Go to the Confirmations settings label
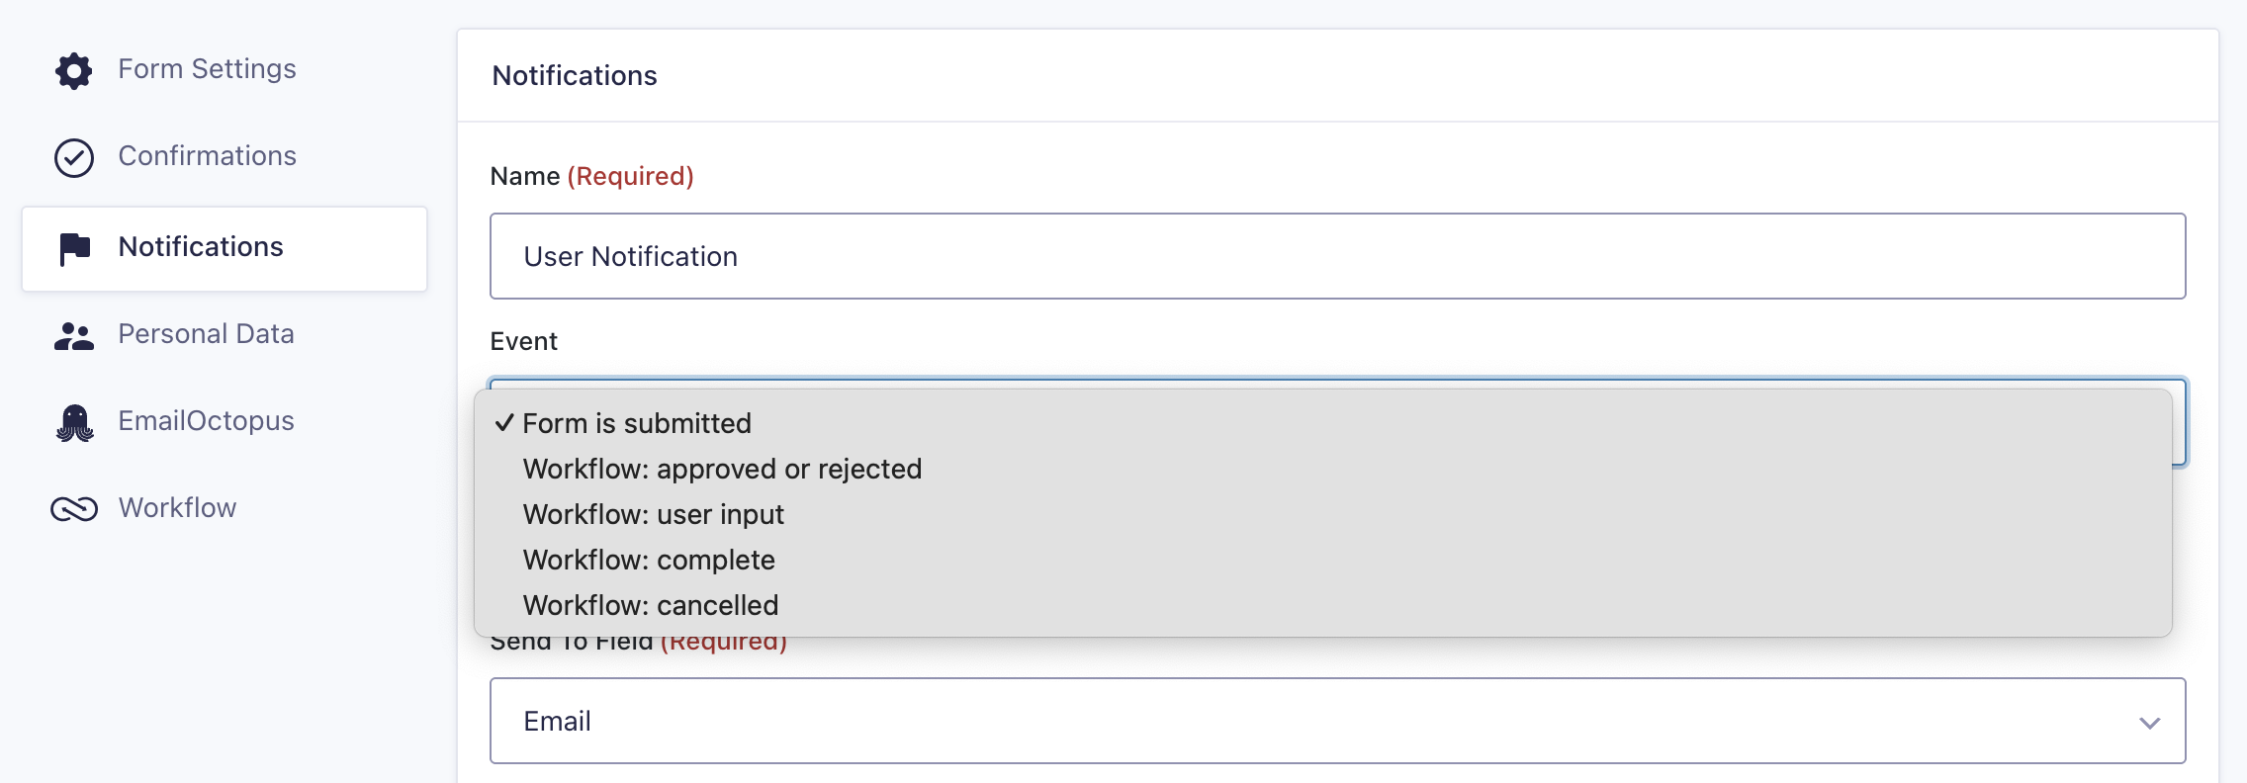The height and width of the screenshot is (783, 2247). point(207,156)
